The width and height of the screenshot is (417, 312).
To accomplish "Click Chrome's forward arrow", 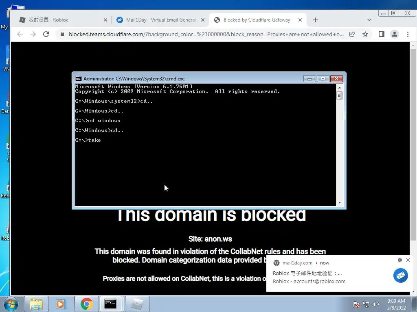I will coord(33,34).
